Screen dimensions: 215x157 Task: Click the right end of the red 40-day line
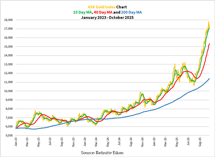click(x=210, y=44)
